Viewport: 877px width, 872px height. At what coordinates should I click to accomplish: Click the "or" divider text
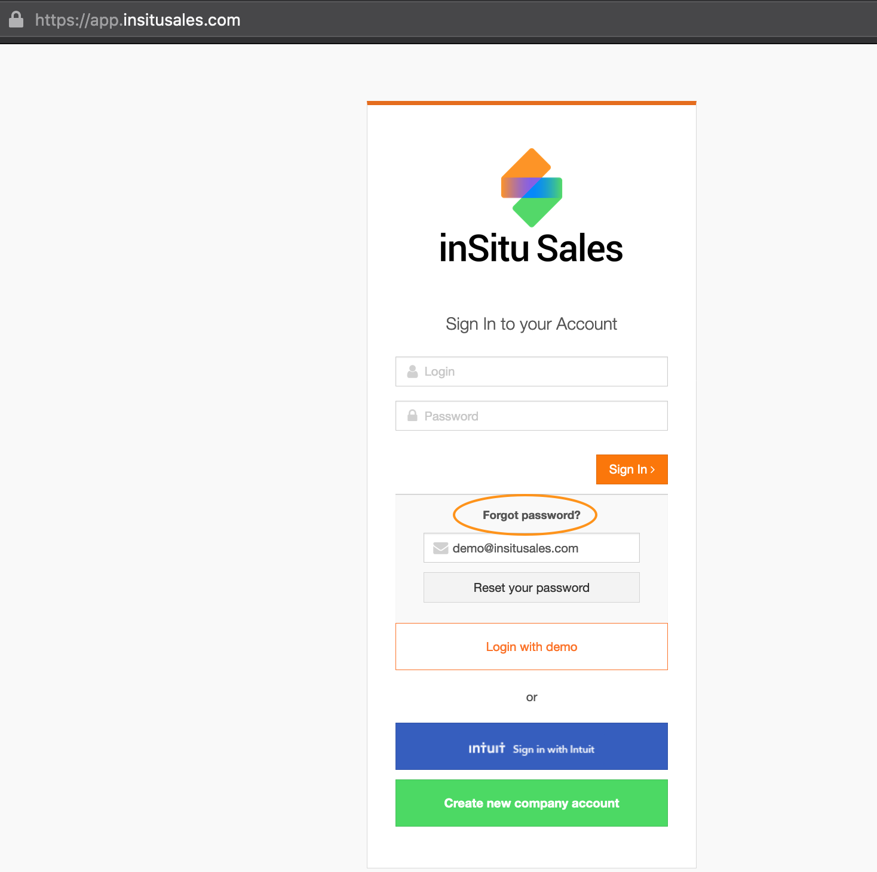531,697
